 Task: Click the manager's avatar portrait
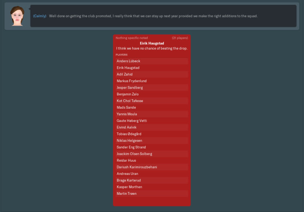pyautogui.click(x=17, y=16)
